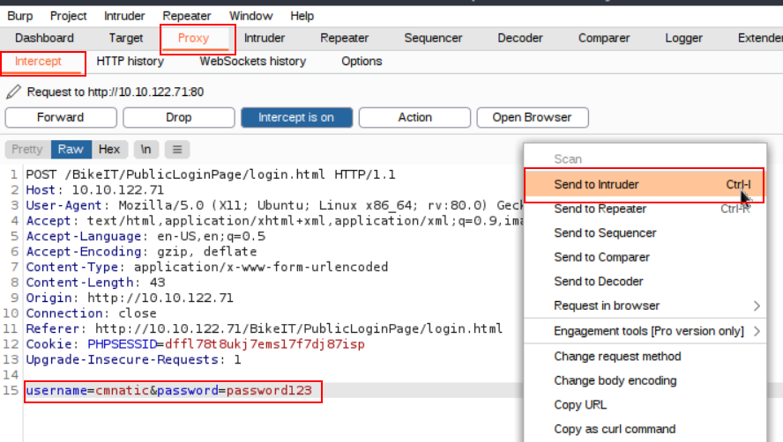Image resolution: width=783 pixels, height=442 pixels.
Task: Open the Intruder menu in menu bar
Action: [x=124, y=16]
